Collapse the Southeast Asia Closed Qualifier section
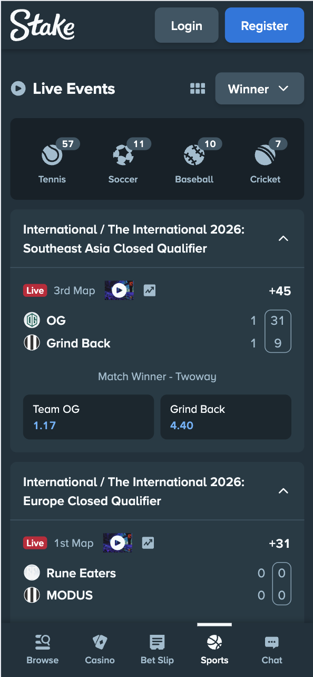The width and height of the screenshot is (313, 677). pyautogui.click(x=283, y=239)
